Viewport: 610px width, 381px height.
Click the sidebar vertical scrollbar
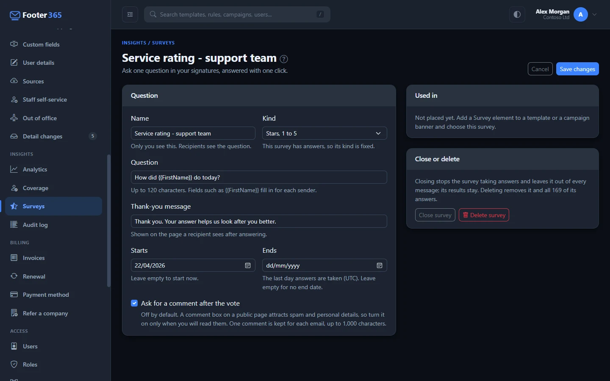109,221
